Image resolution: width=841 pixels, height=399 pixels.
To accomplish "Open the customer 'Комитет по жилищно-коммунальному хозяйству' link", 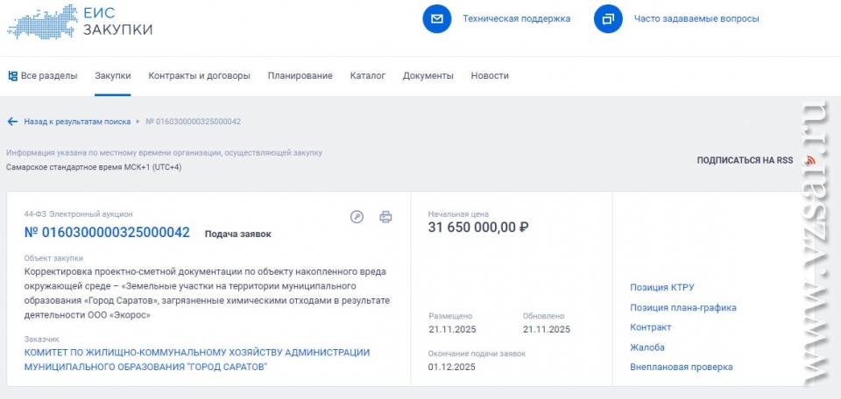I will click(x=197, y=359).
